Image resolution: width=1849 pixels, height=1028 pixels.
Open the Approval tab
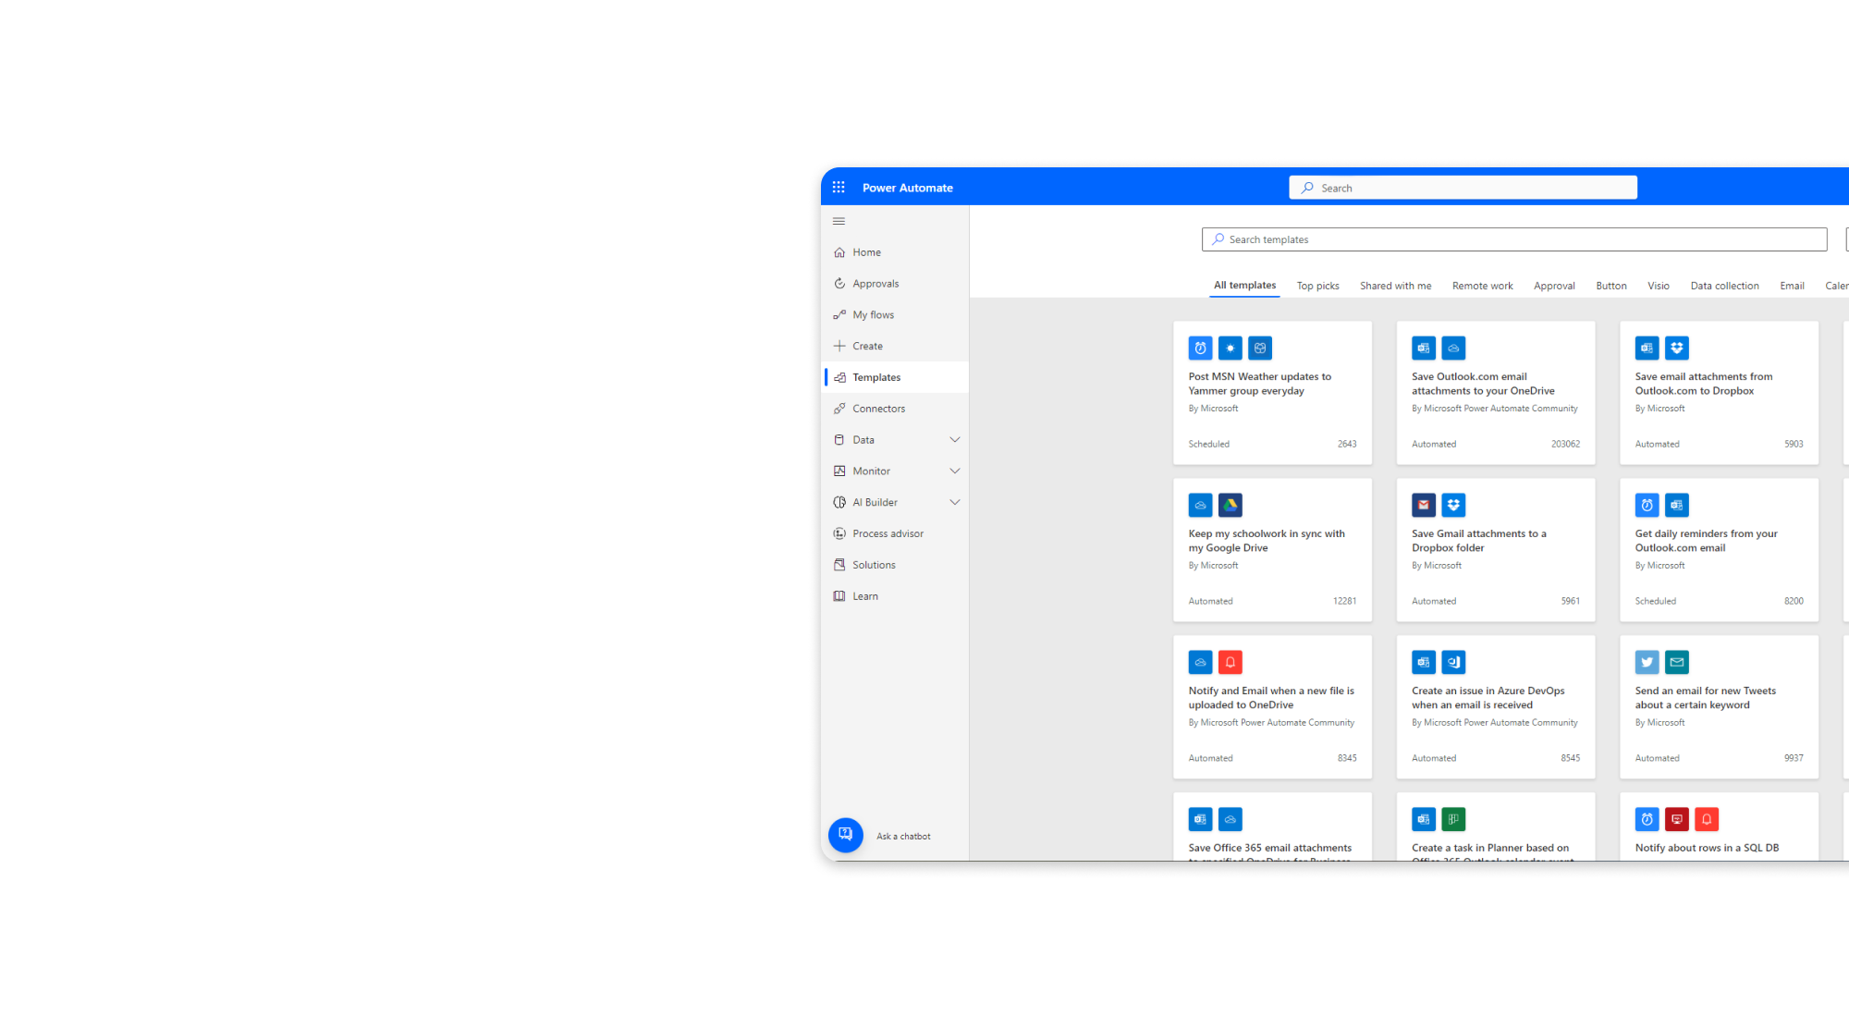pyautogui.click(x=1555, y=286)
